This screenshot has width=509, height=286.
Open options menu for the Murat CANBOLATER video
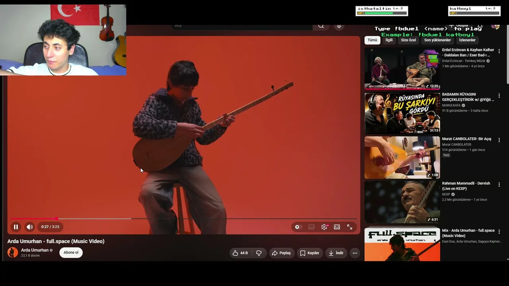(x=499, y=140)
